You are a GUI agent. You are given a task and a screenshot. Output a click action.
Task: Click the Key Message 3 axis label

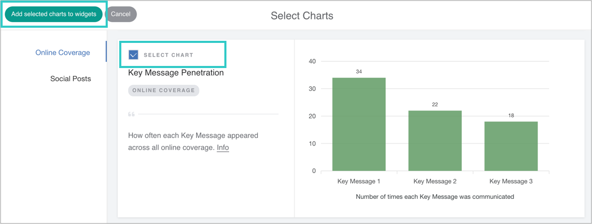click(511, 181)
